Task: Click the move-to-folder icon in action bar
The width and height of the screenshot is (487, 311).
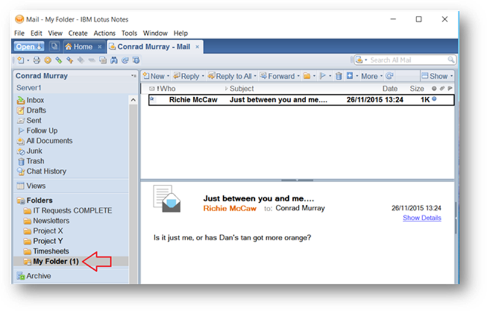Action: (x=307, y=76)
